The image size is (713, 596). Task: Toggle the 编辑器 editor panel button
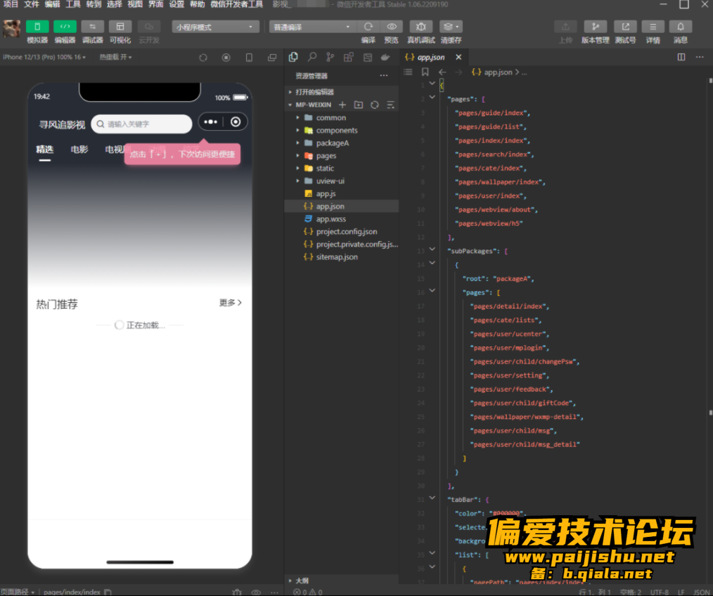click(65, 27)
